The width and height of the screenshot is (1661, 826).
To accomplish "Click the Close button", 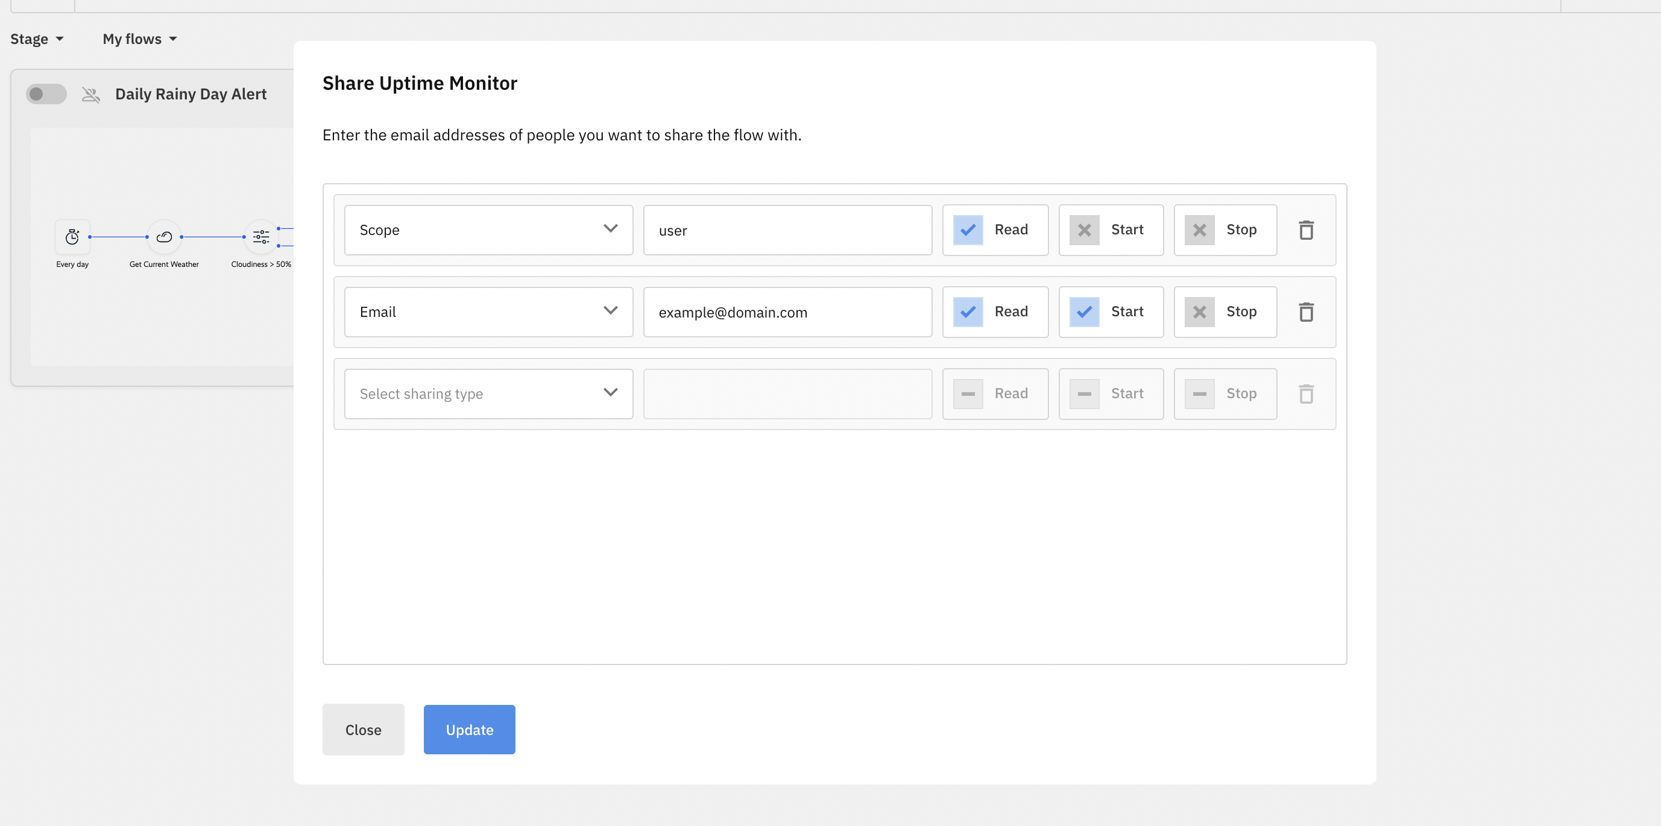I will click(363, 730).
